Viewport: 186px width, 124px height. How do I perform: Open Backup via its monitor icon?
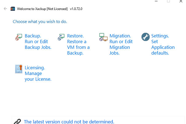(x=19, y=38)
